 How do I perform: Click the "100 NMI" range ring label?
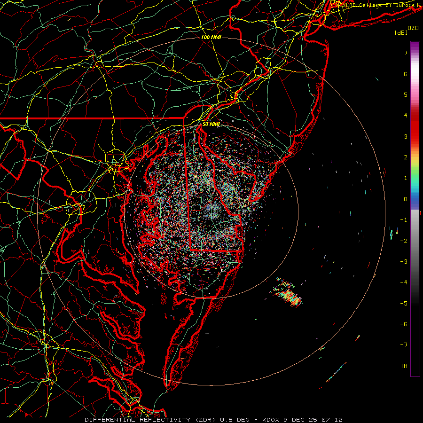click(211, 37)
